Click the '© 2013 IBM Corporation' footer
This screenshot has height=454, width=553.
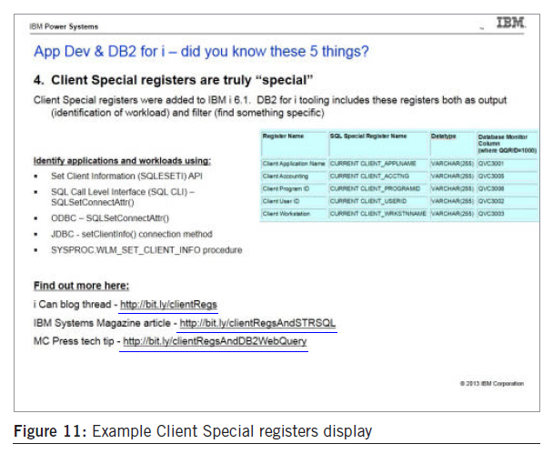click(492, 383)
